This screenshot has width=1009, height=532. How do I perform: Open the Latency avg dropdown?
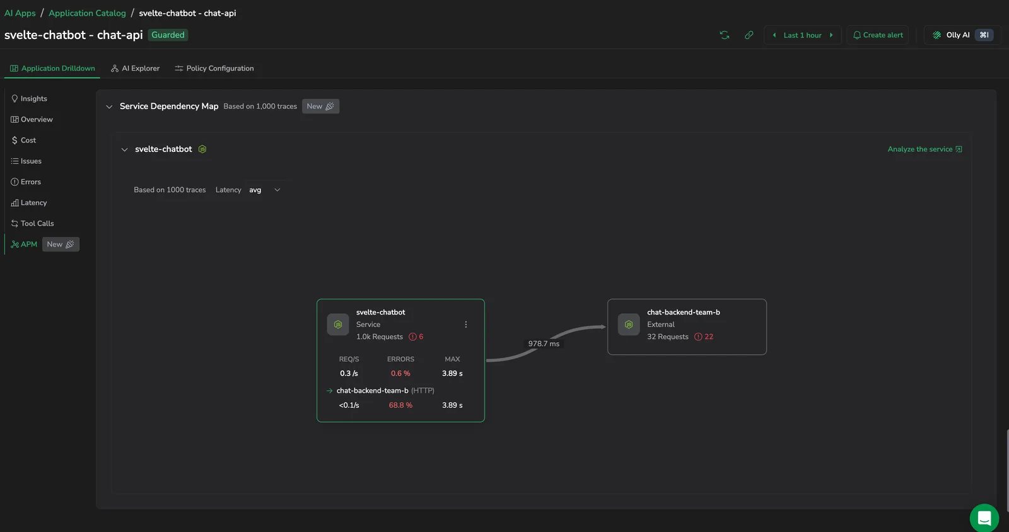tap(264, 190)
